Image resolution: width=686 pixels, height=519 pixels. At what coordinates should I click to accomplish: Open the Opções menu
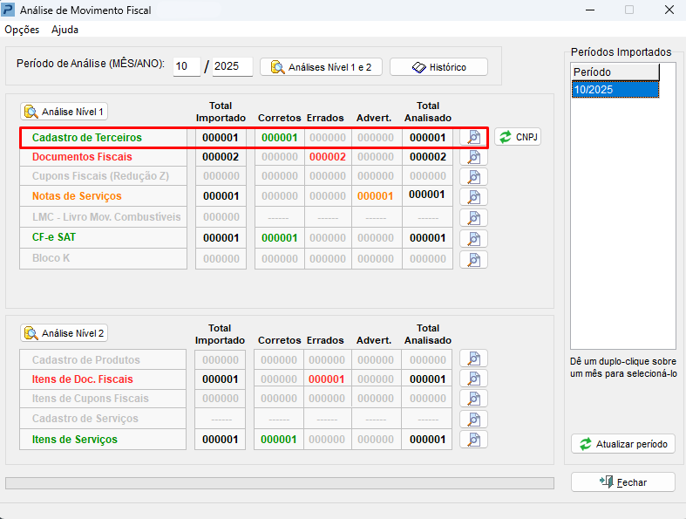coord(22,30)
